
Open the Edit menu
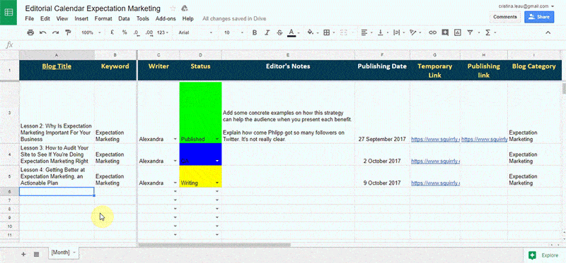45,19
